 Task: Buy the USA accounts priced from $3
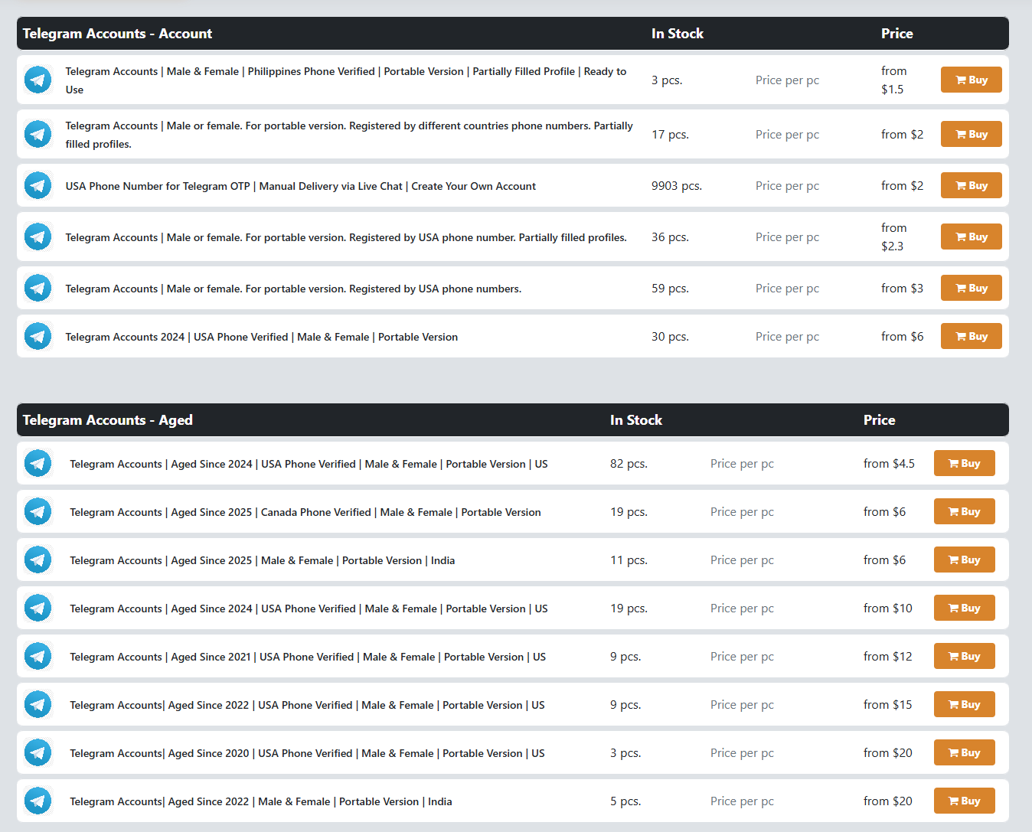pos(971,288)
